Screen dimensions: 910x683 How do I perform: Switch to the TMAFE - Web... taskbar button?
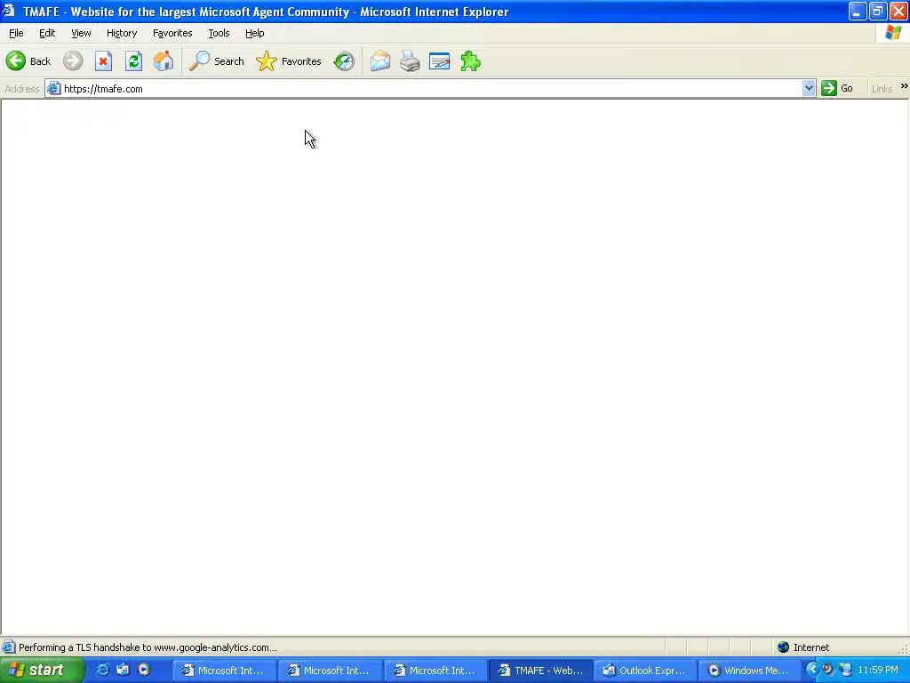point(541,671)
